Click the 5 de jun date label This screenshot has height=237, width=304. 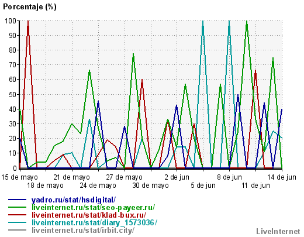click(203, 186)
